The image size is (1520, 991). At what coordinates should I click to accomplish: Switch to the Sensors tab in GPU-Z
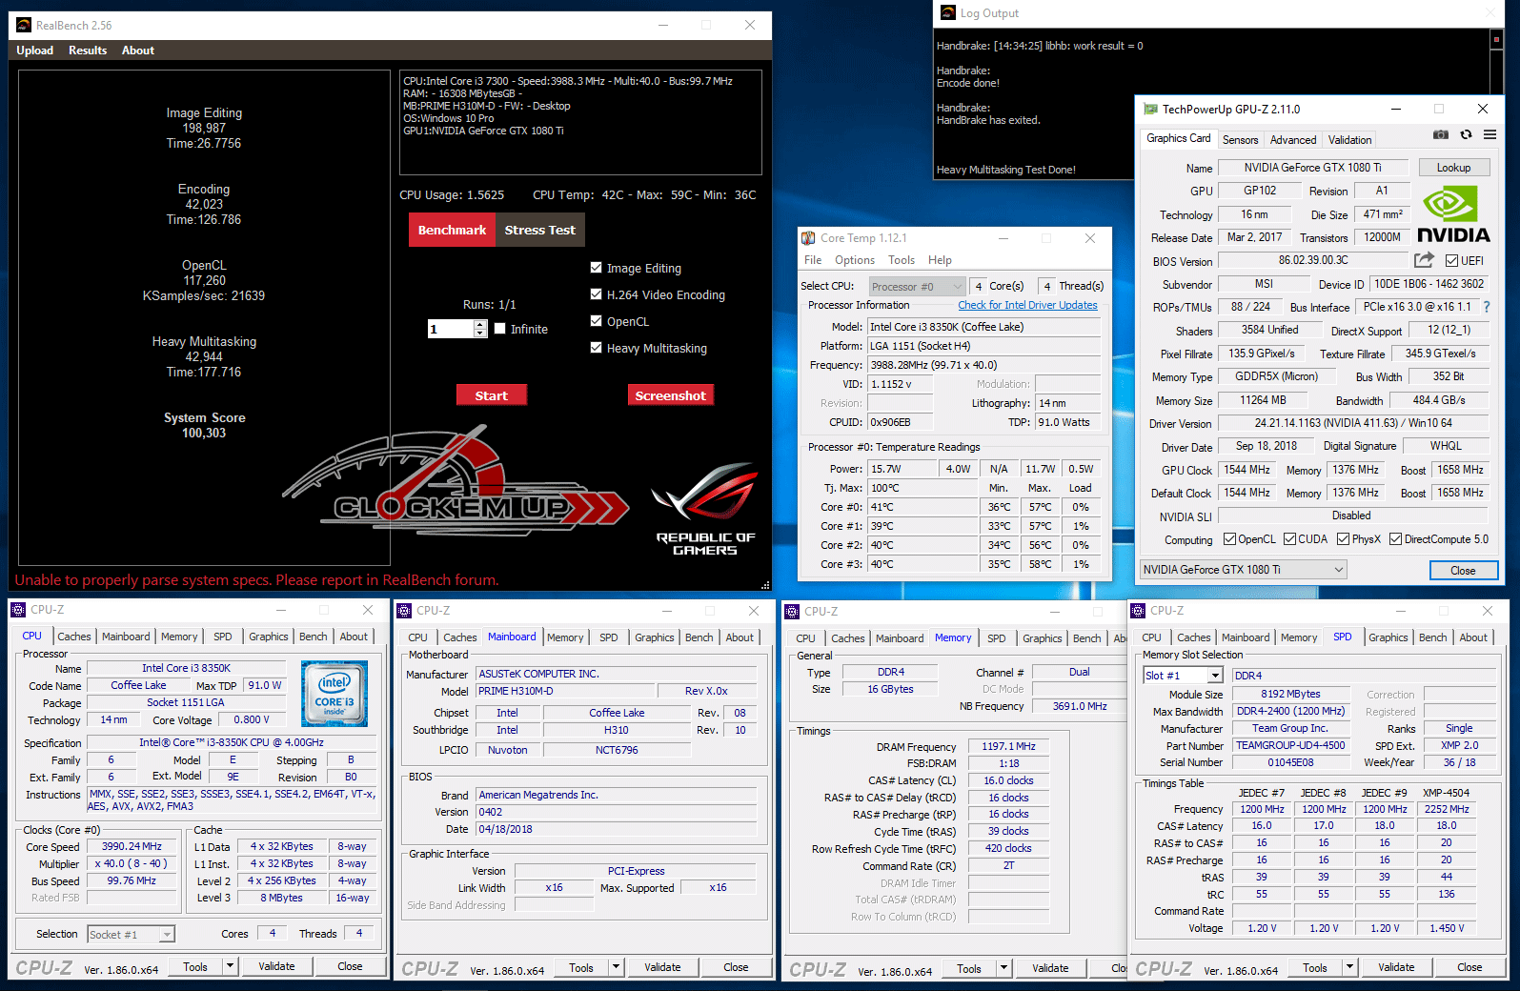coord(1240,140)
